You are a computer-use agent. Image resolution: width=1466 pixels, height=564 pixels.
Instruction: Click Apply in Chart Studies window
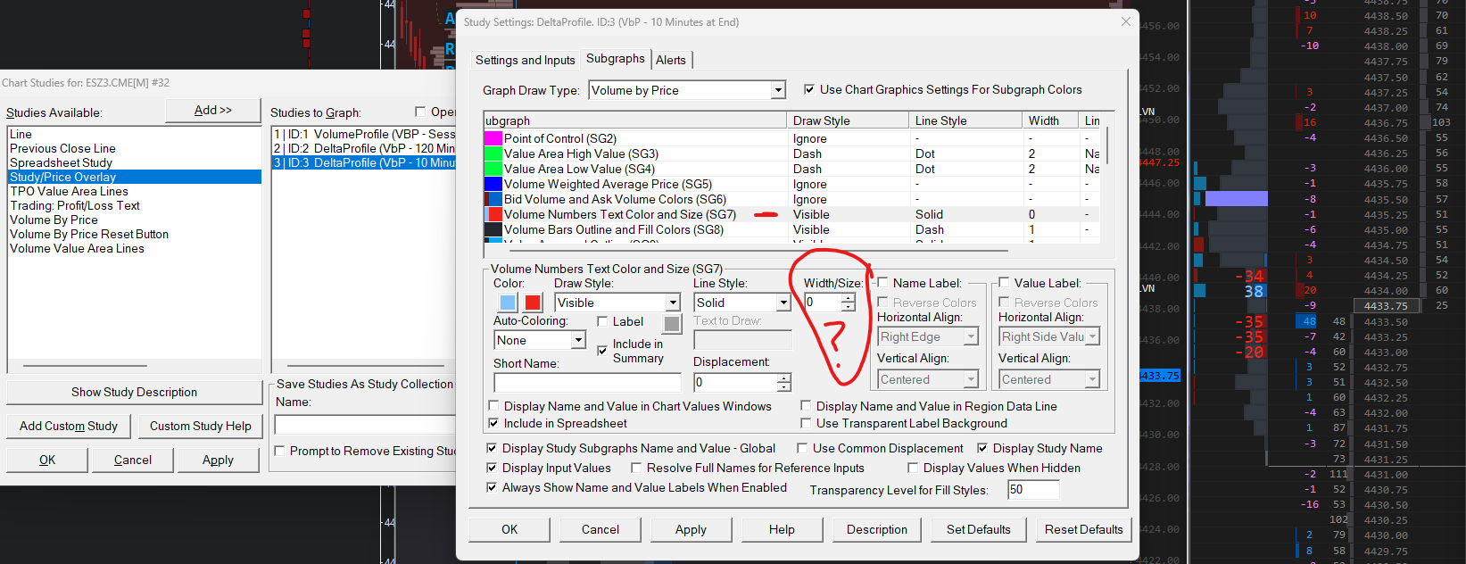click(218, 460)
